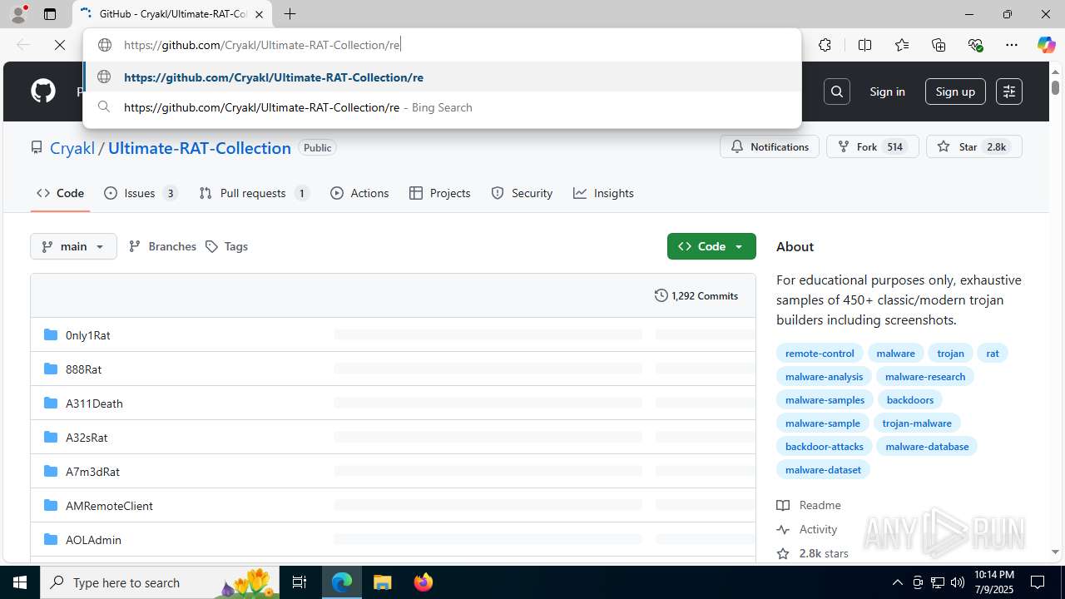Open the Collections icon
This screenshot has height=599, width=1065.
939,45
